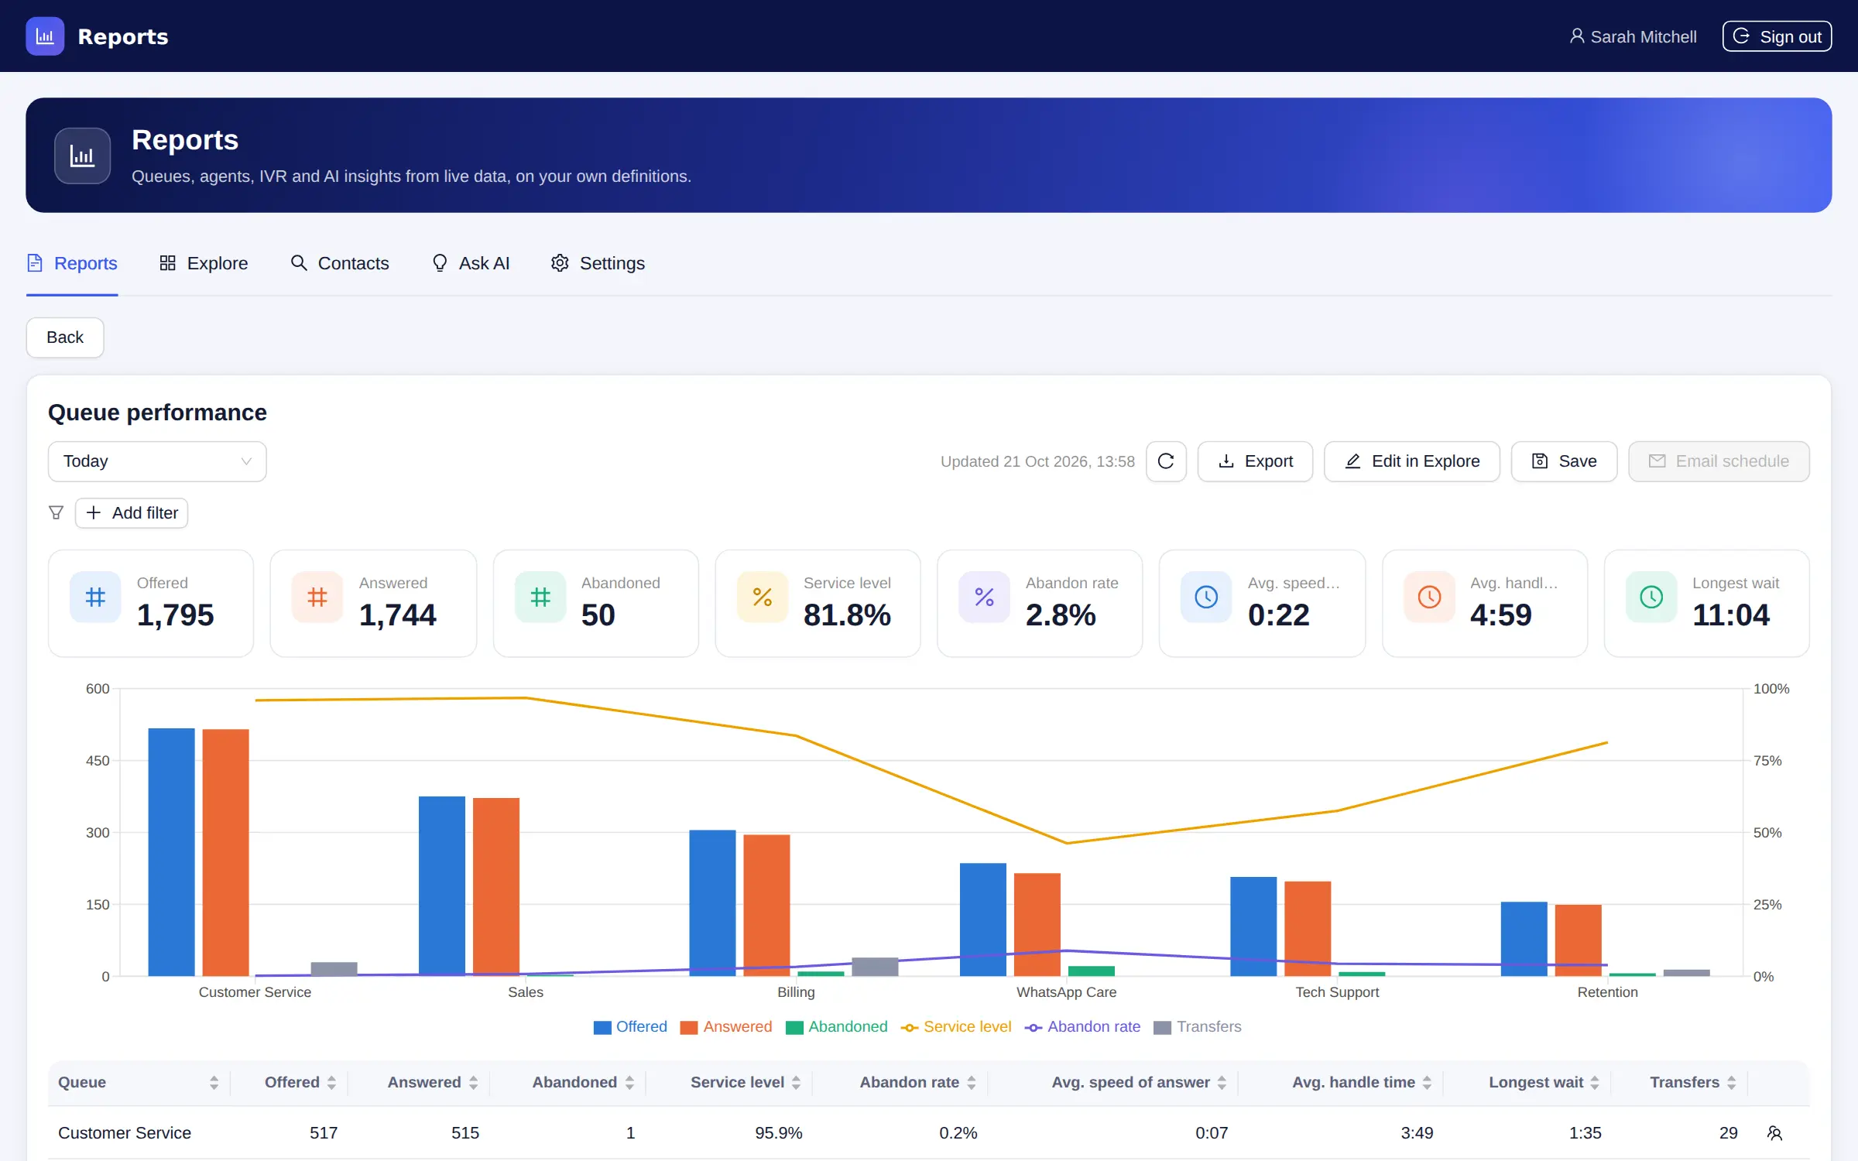Click the Back button

(65, 337)
